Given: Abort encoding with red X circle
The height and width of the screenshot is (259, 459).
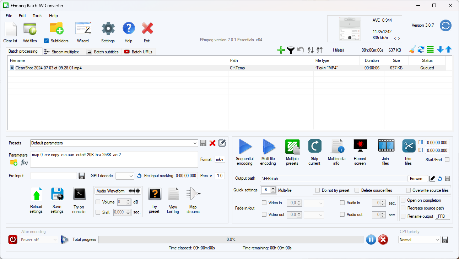Looking at the screenshot, I should point(383,240).
